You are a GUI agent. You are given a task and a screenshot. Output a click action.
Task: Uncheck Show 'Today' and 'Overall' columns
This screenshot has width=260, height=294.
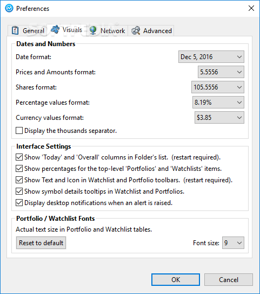coord(19,157)
